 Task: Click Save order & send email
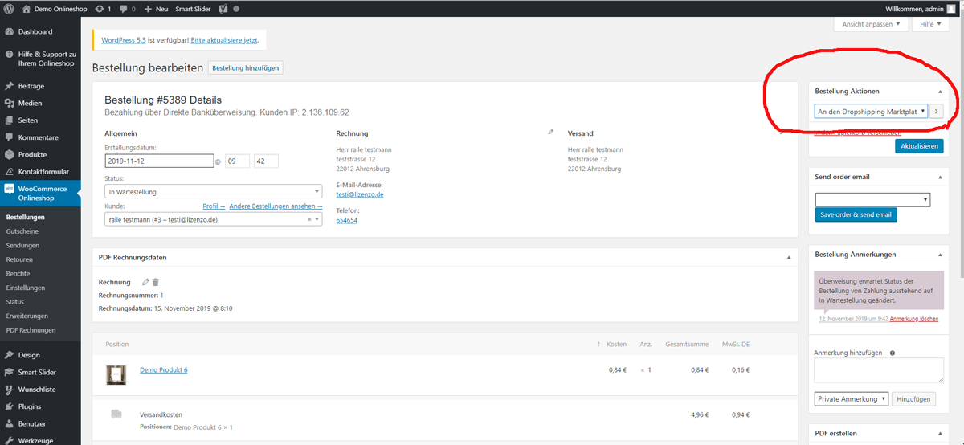tap(856, 215)
